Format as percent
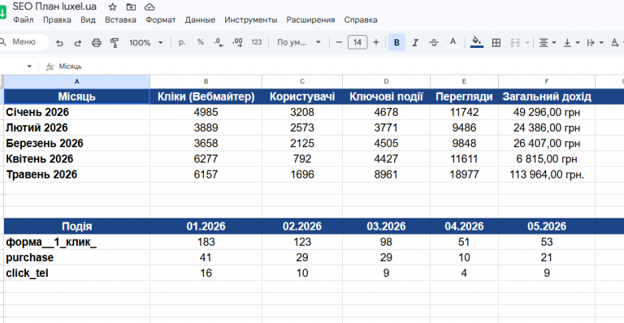The width and height of the screenshot is (624, 323). coord(200,42)
